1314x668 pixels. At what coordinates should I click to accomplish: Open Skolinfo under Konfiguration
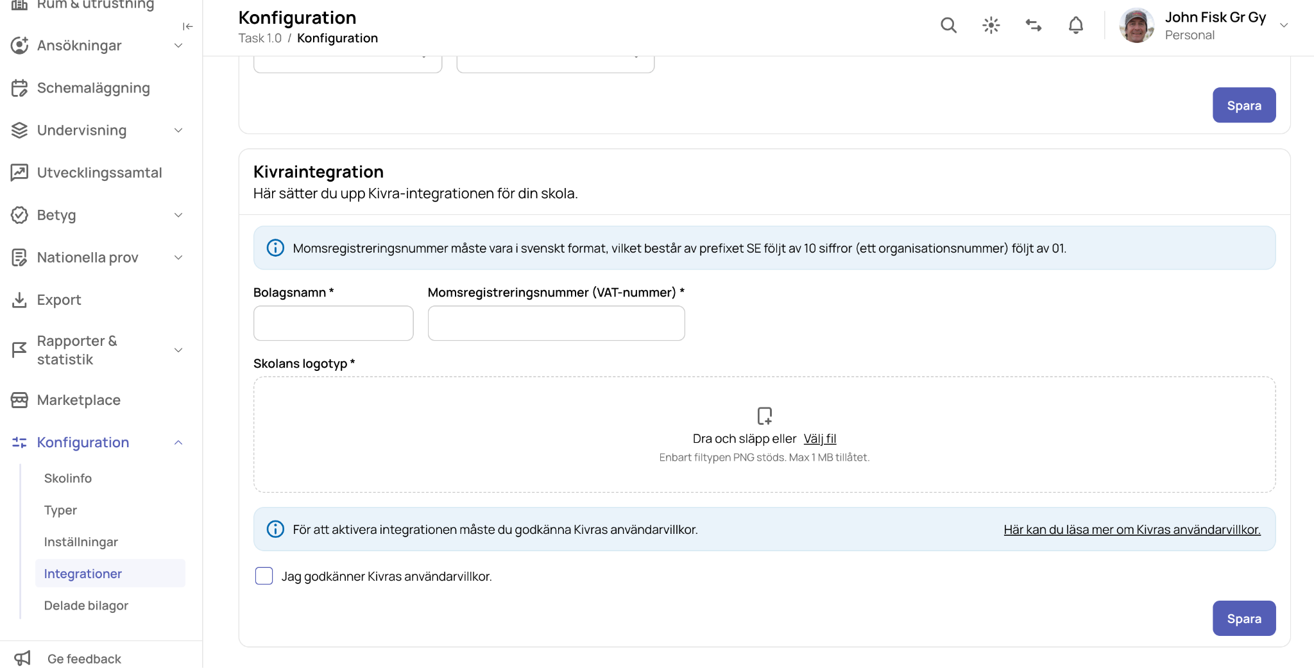click(x=68, y=478)
